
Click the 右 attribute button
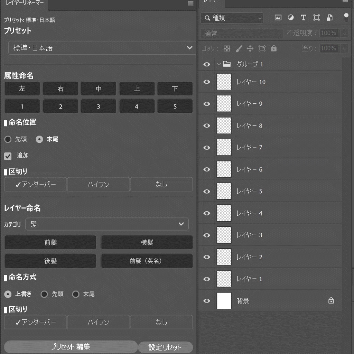(60, 88)
